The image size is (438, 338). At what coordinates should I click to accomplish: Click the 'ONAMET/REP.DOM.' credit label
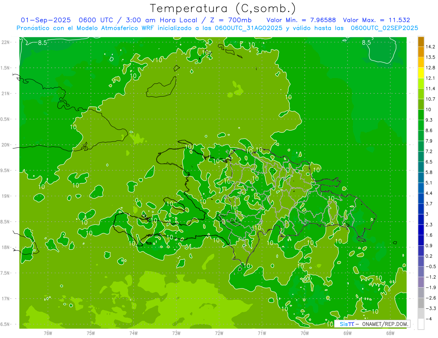385,324
